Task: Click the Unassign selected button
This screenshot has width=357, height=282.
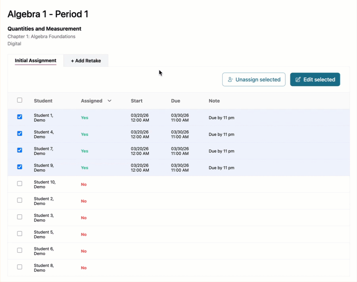Action: click(254, 79)
